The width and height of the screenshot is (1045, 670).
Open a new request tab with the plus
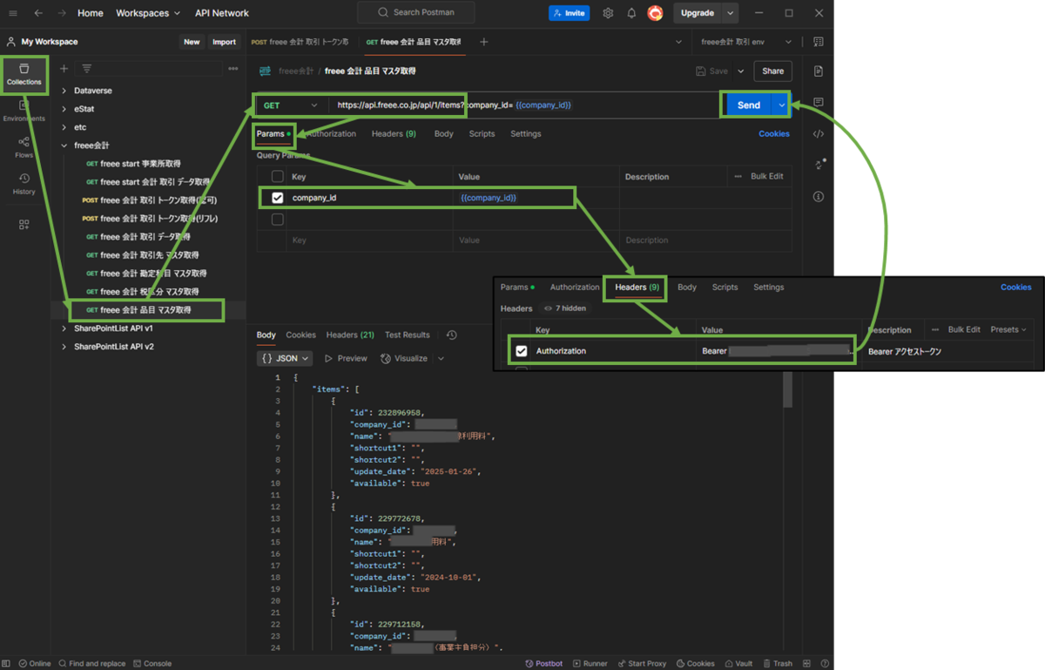(x=484, y=42)
